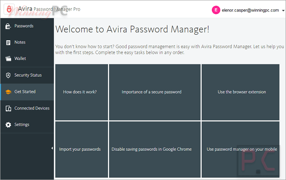Viewport: 286px width, 180px height.
Task: Open 'Use the browser extension' tile
Action: click(x=241, y=92)
